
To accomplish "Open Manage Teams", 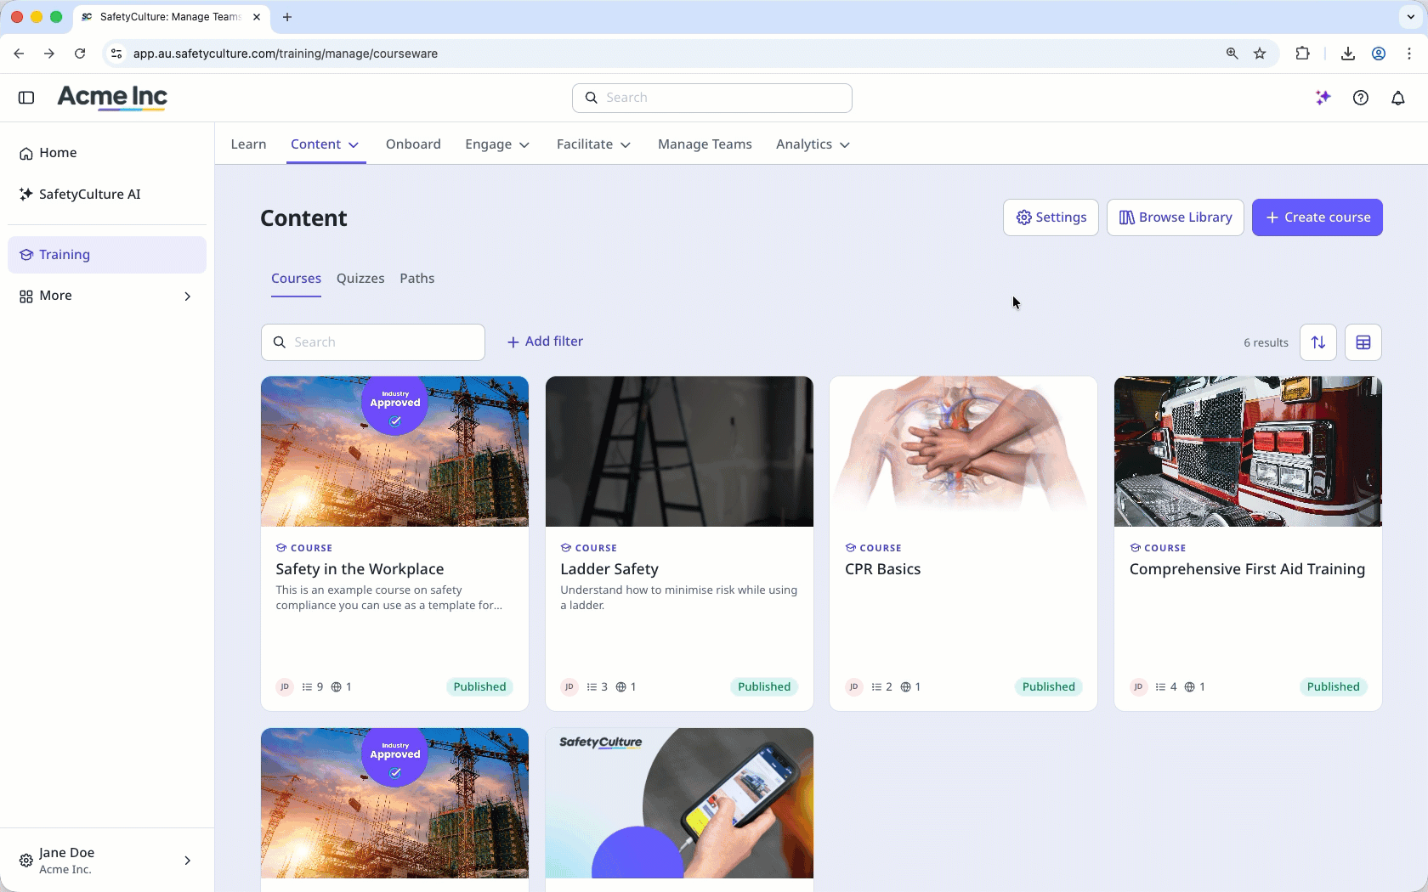I will (x=705, y=144).
